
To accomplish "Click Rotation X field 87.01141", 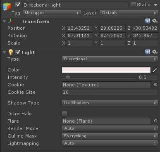I will (x=80, y=36).
